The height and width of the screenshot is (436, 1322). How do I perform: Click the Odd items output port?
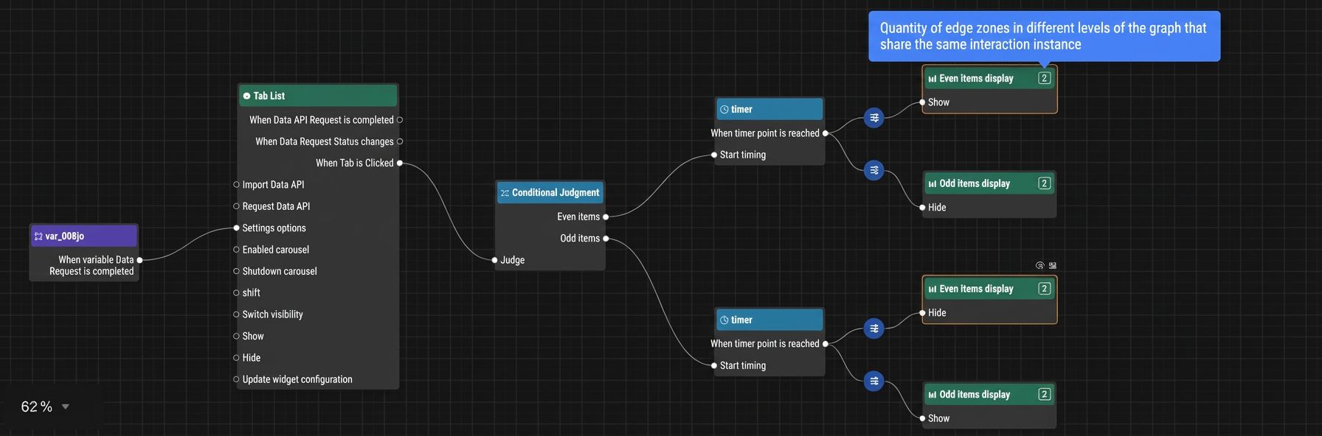[606, 239]
